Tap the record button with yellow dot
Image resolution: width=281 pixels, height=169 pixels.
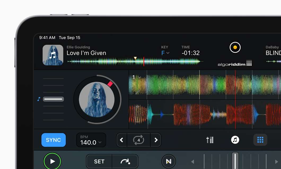pyautogui.click(x=235, y=48)
